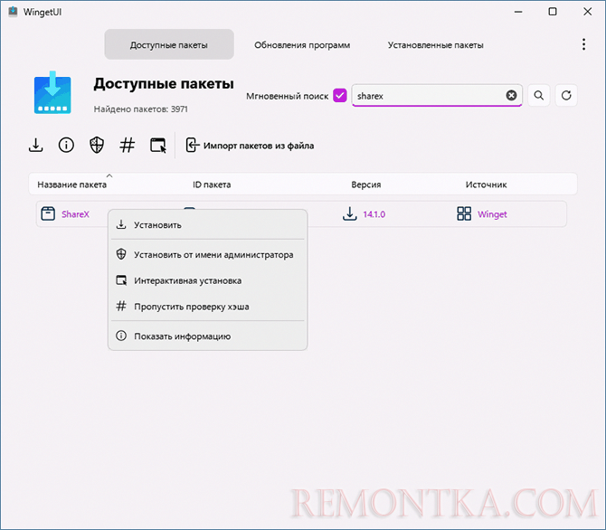This screenshot has height=530, width=606.
Task: Click the download icon beside 14.1.0
Action: click(x=349, y=213)
